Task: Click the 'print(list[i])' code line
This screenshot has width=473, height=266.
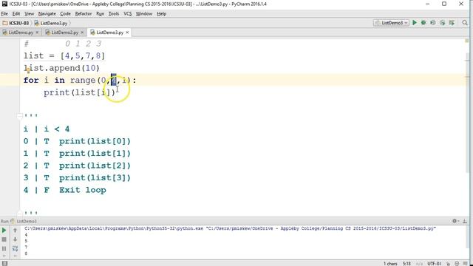Action: click(80, 92)
